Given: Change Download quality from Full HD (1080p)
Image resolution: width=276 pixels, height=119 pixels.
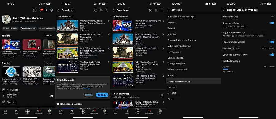Looking at the screenshot, I should tap(248, 49).
